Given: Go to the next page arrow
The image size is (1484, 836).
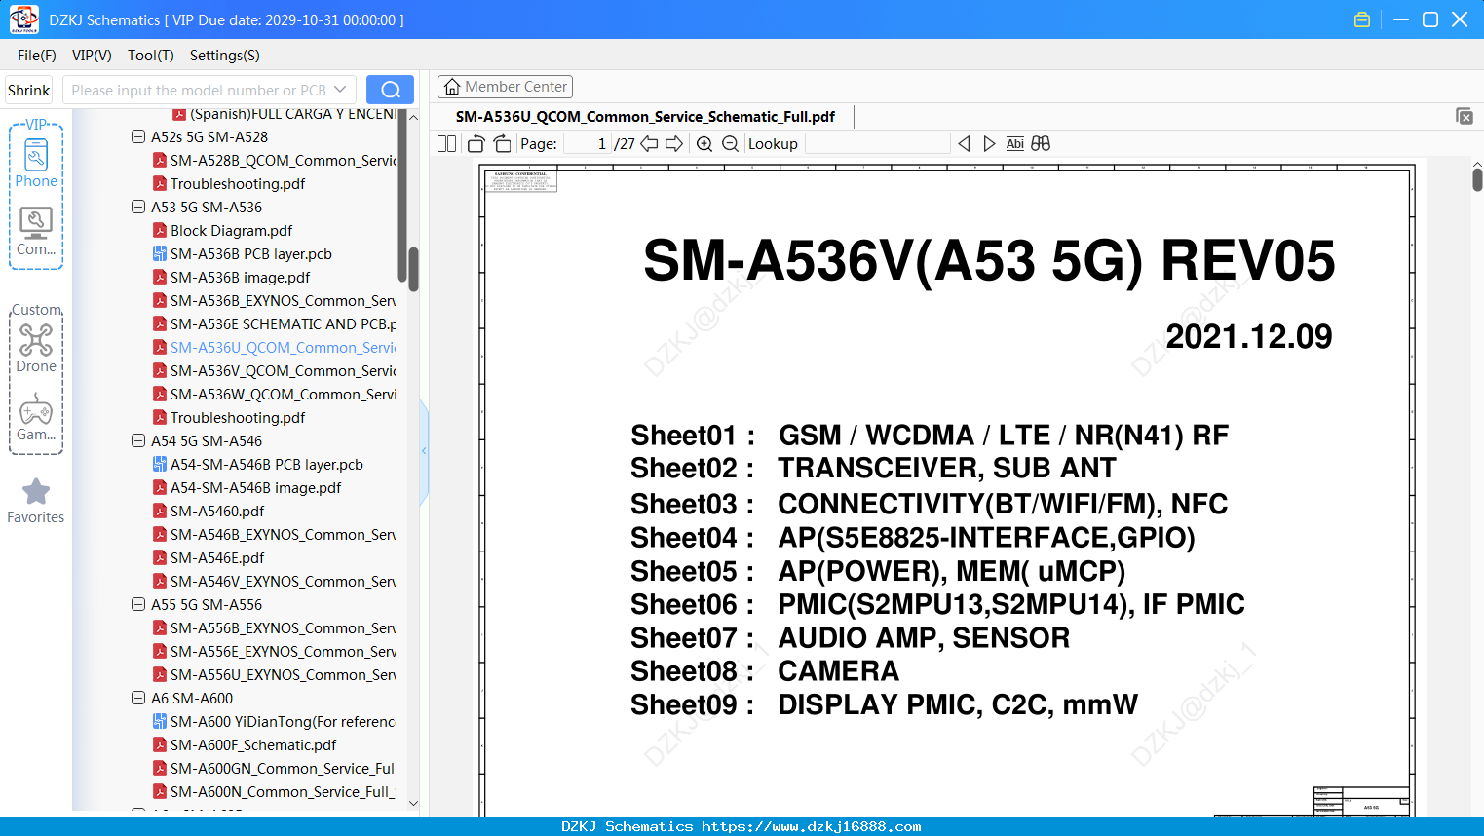Looking at the screenshot, I should (x=674, y=144).
